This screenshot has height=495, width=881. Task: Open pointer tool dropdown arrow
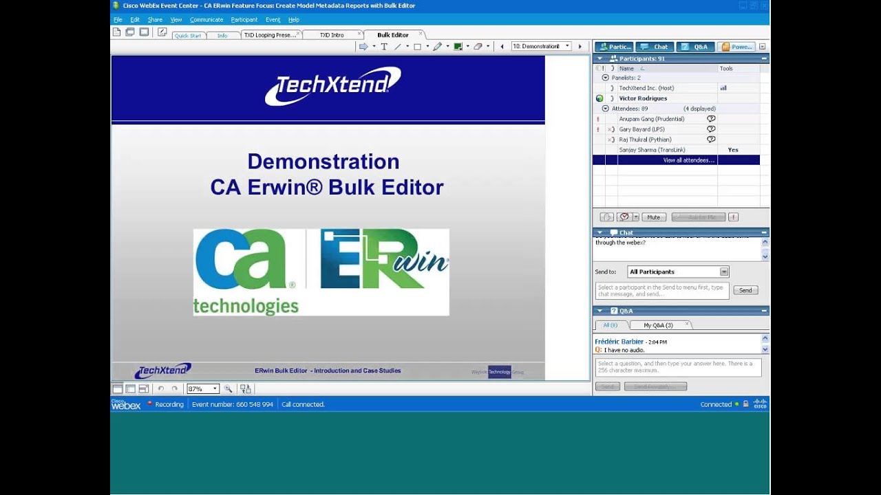pyautogui.click(x=374, y=47)
